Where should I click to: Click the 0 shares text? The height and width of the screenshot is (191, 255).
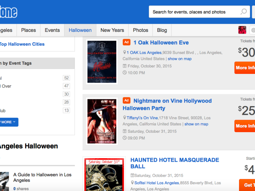[x=21, y=189]
